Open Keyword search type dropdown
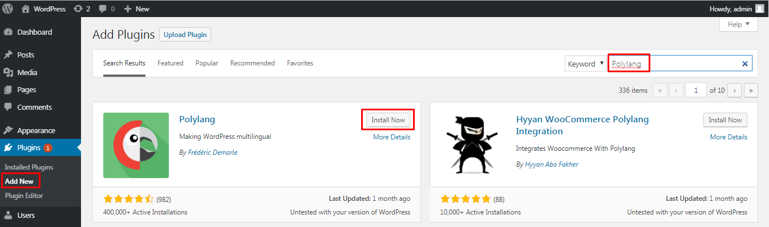 (x=586, y=64)
